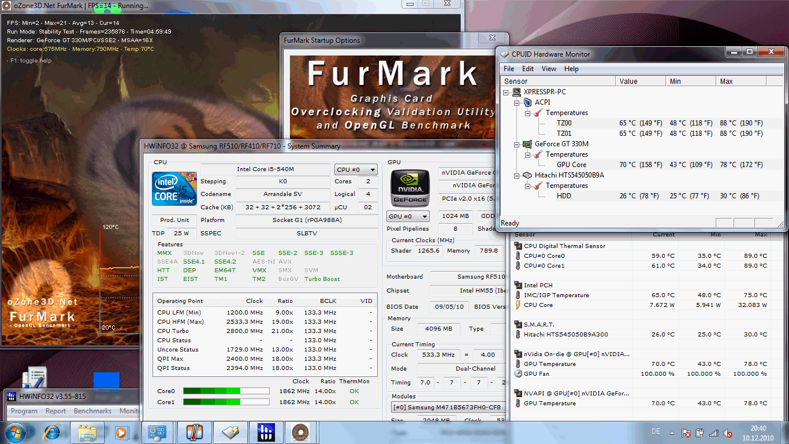Open Internet Explorer from the taskbar

[x=53, y=432]
